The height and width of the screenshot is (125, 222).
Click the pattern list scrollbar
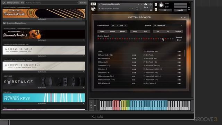[185, 53]
